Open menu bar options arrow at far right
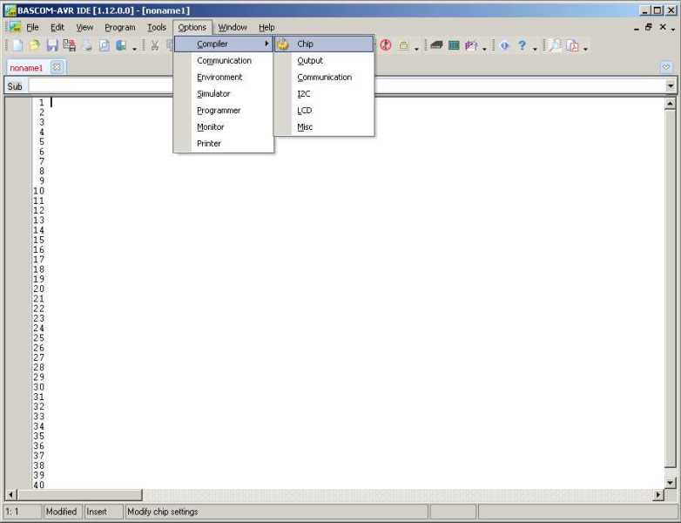Screen dimensions: 681x523 [x=673, y=30]
